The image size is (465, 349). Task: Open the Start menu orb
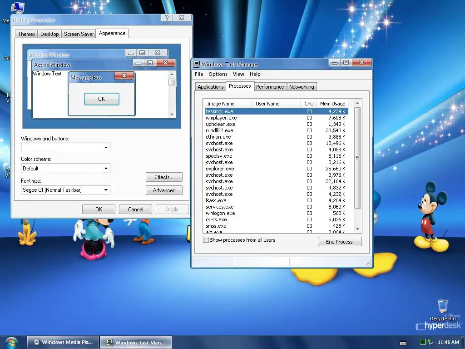click(11, 343)
